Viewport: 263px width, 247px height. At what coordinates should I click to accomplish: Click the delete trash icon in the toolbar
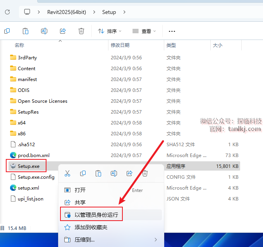(x=81, y=31)
